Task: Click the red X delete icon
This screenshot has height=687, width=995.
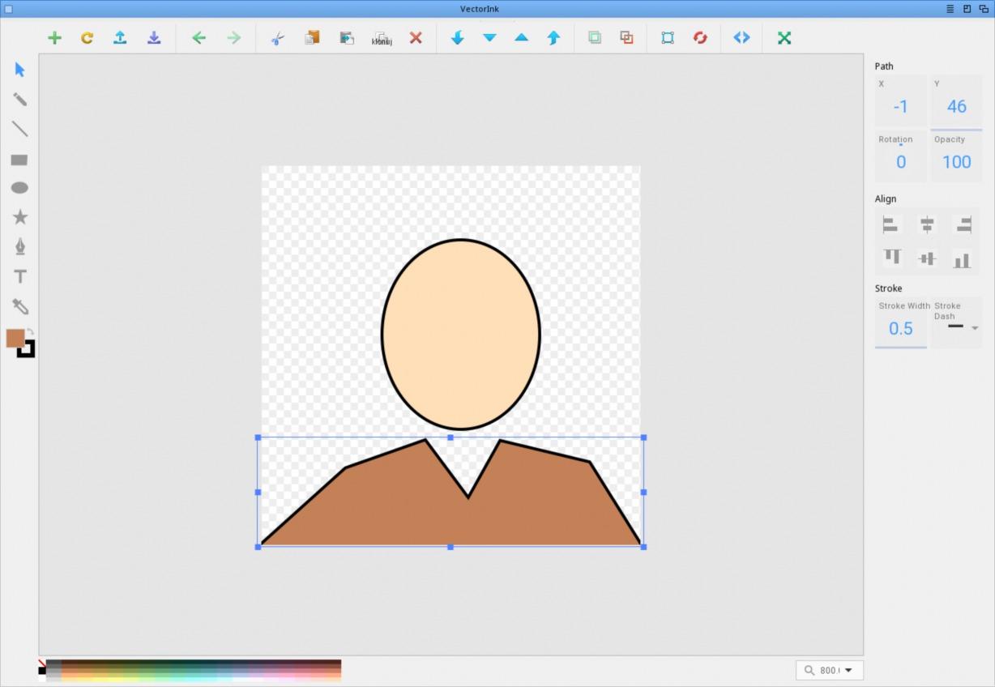Action: click(x=416, y=38)
